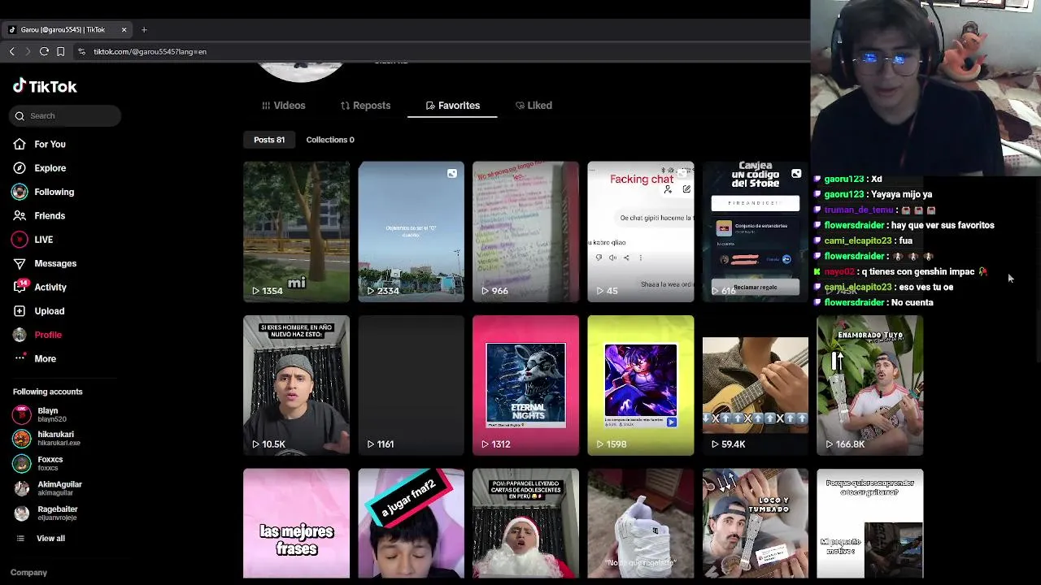Click browser forward arrow
1041x585 pixels.
click(28, 51)
